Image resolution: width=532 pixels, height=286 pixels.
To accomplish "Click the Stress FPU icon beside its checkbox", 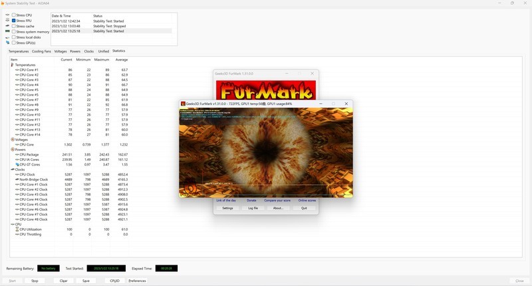I will (7, 21).
